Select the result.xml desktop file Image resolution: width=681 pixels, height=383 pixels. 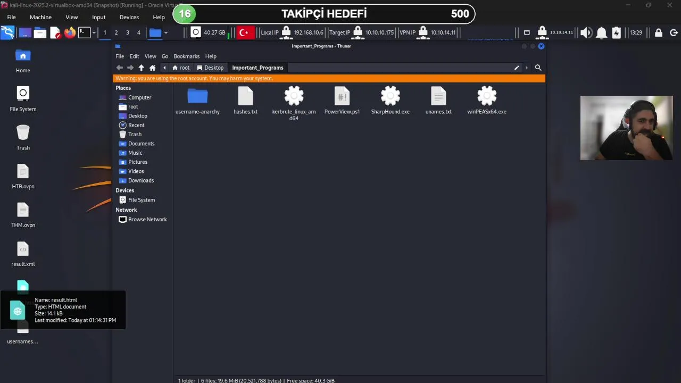(x=23, y=254)
